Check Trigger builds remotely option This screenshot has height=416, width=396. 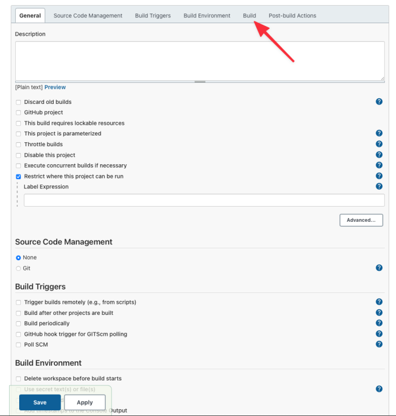click(18, 303)
